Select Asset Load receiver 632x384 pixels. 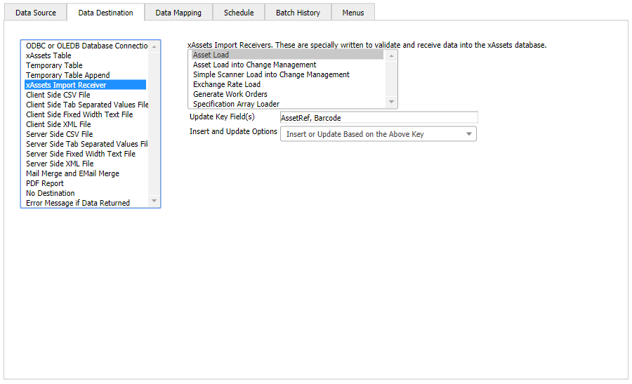(x=287, y=55)
